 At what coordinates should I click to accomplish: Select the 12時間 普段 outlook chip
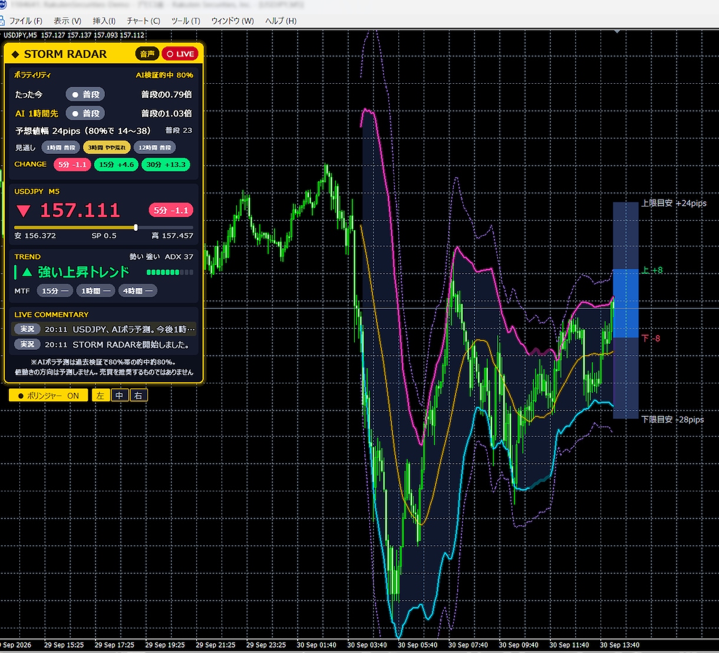pyautogui.click(x=154, y=147)
